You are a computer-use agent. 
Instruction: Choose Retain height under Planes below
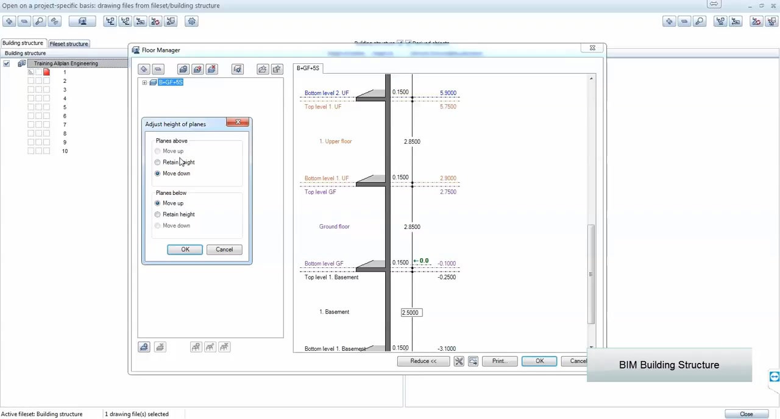tap(157, 214)
